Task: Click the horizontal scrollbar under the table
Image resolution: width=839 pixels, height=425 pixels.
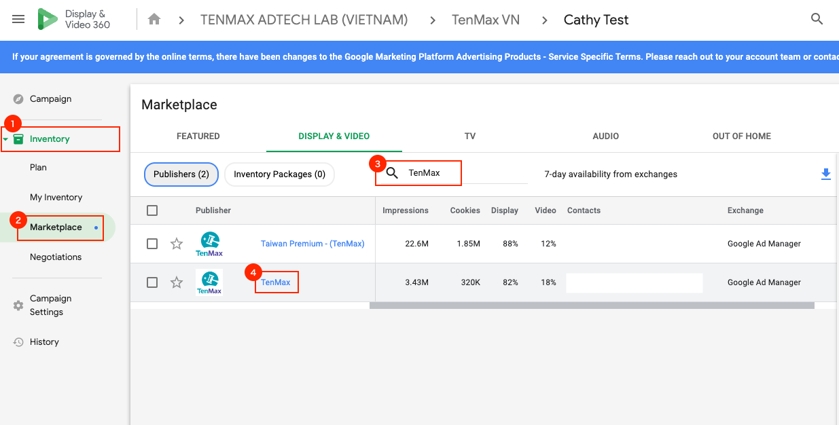Action: tap(592, 306)
